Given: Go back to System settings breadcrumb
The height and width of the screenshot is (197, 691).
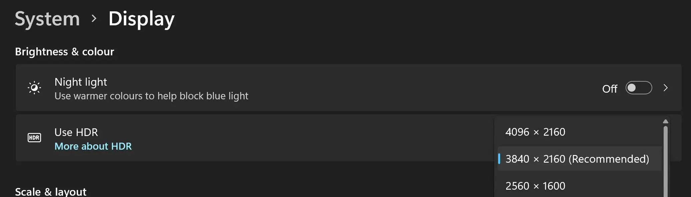Looking at the screenshot, I should pos(47,19).
